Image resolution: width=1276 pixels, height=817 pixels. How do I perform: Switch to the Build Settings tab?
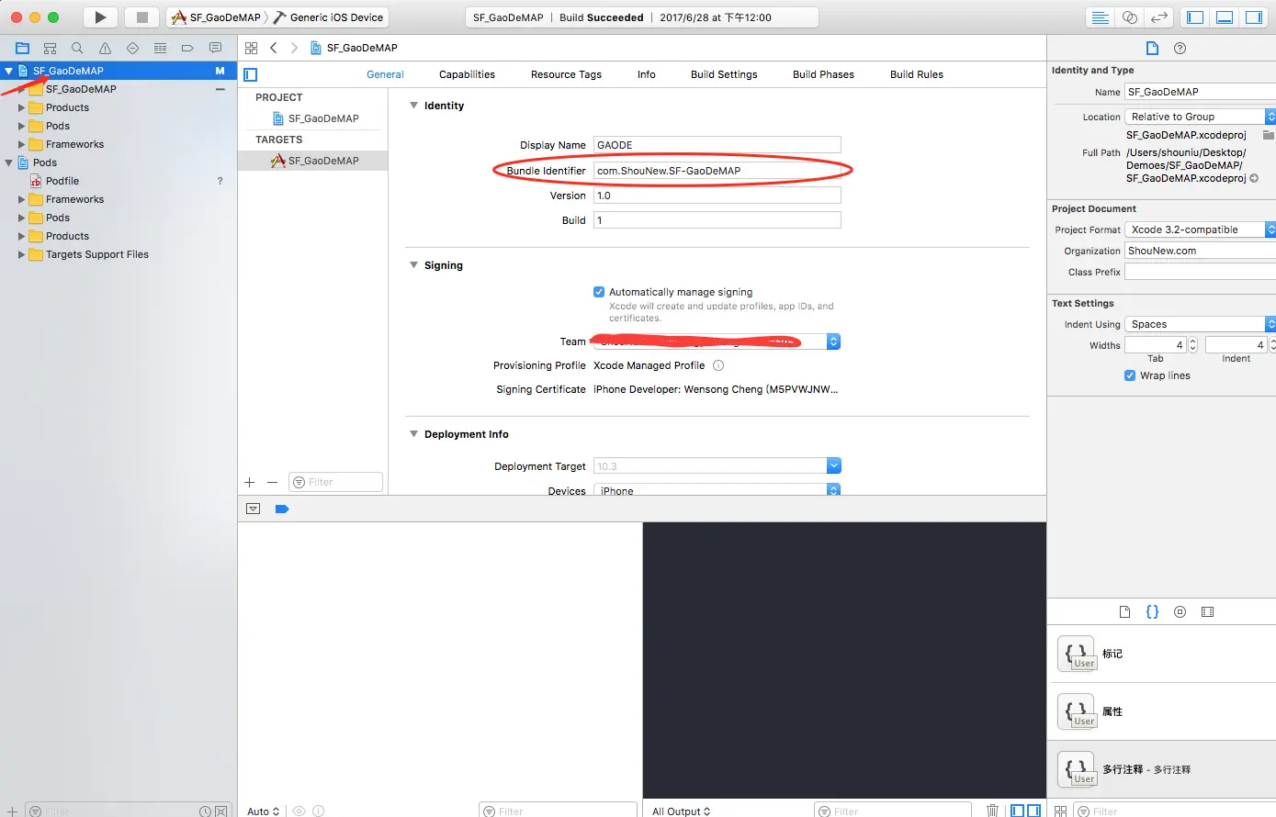[724, 74]
